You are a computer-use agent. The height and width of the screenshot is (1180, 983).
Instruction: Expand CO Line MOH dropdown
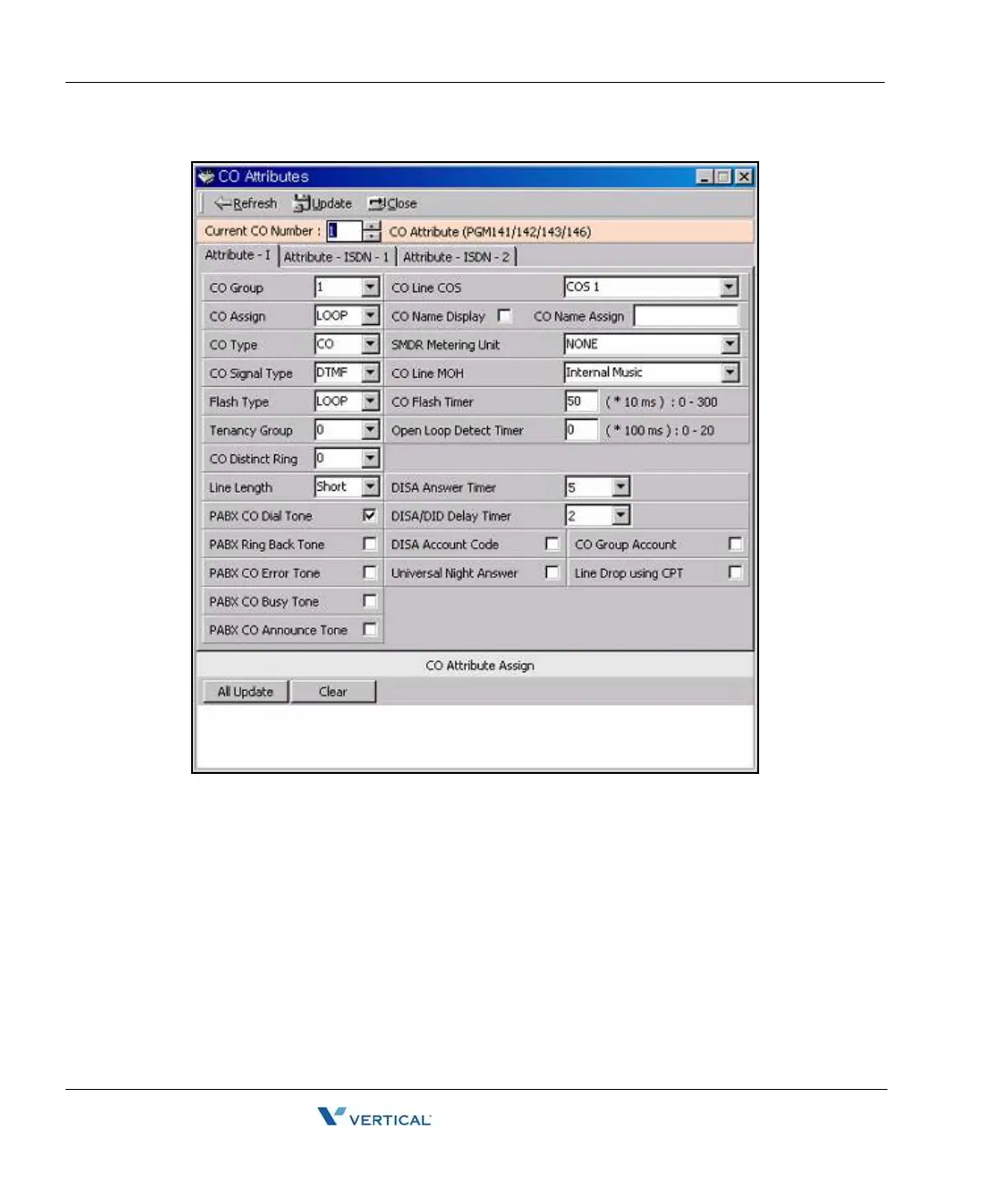click(729, 372)
